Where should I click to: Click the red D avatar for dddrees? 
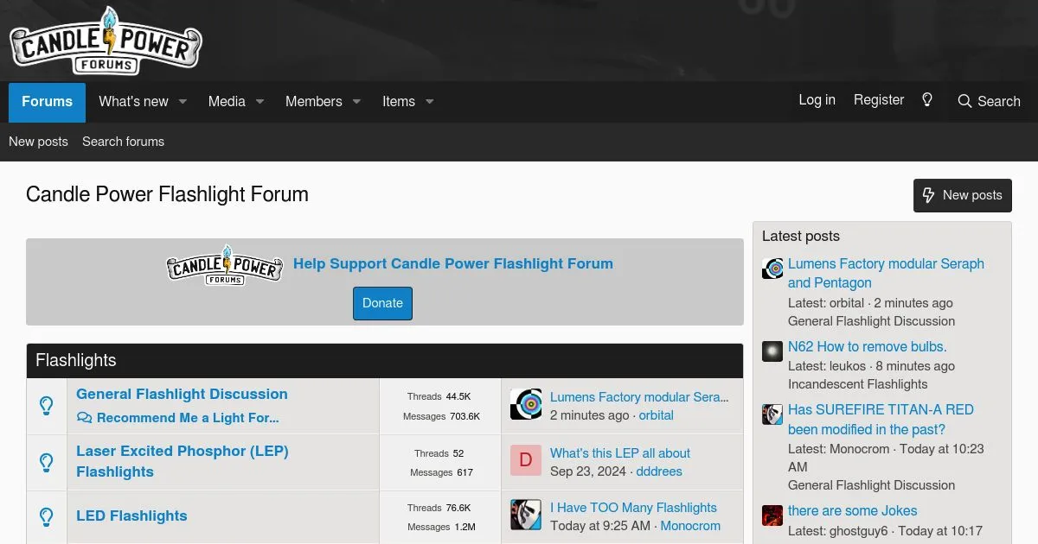click(x=526, y=460)
